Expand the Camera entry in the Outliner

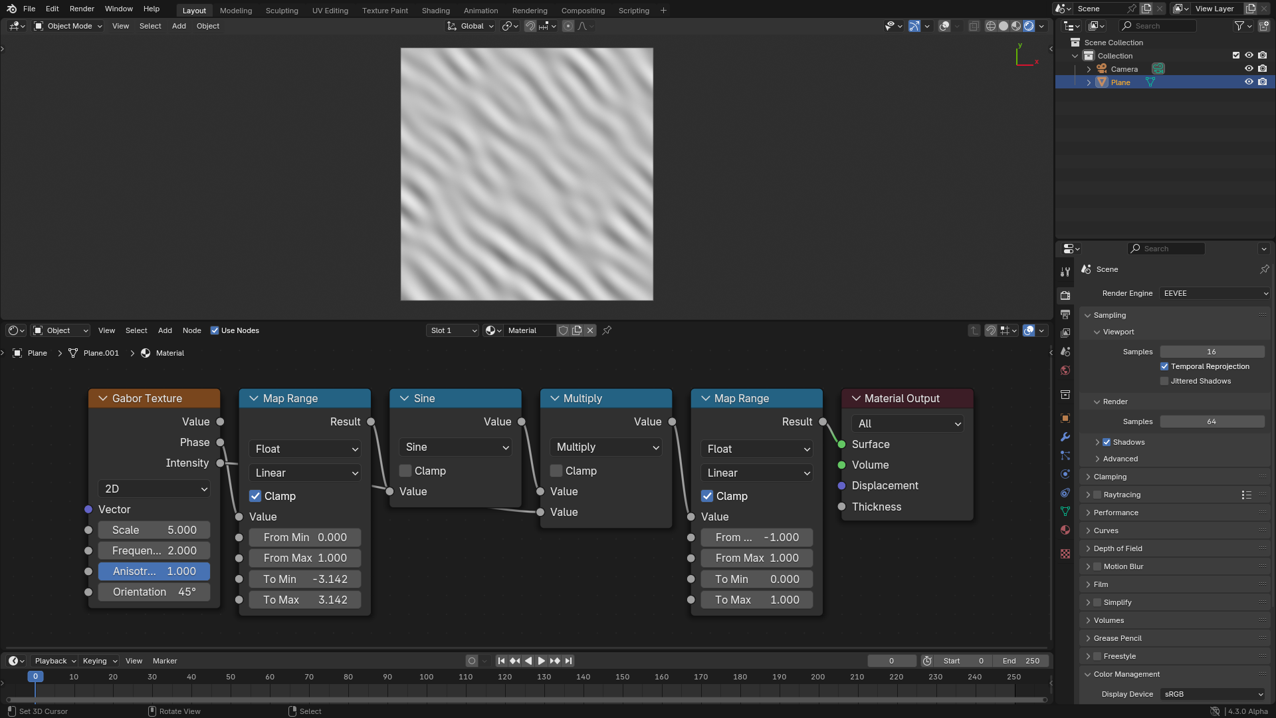[x=1089, y=68]
